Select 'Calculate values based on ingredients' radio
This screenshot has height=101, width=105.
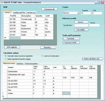(x=5, y=56)
